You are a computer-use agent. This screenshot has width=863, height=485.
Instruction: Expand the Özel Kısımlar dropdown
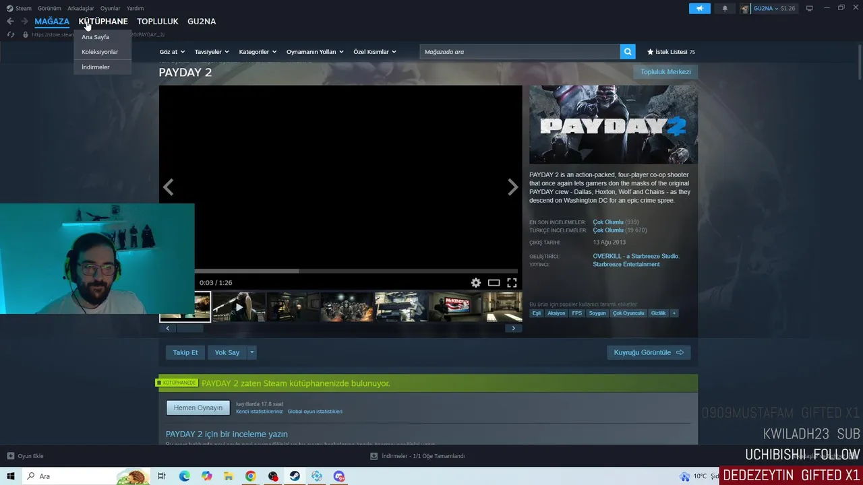pyautogui.click(x=375, y=52)
